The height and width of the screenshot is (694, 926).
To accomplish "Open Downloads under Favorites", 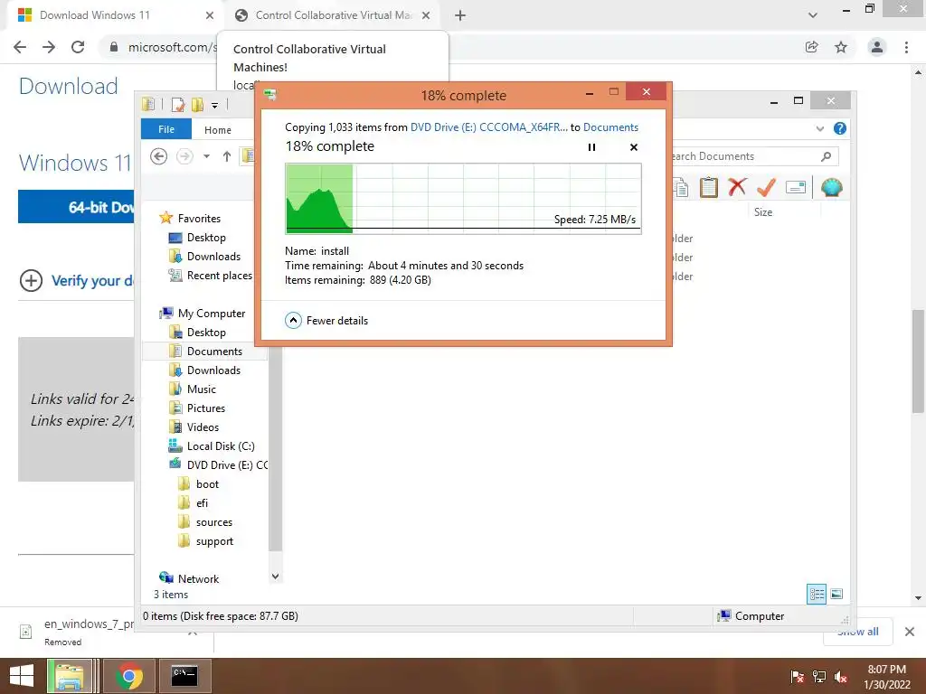I will click(213, 256).
